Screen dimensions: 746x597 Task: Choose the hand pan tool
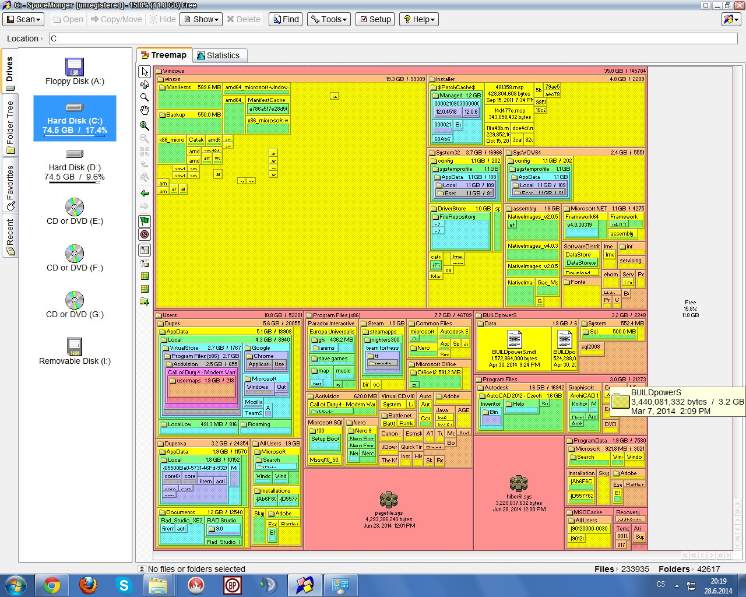point(145,110)
